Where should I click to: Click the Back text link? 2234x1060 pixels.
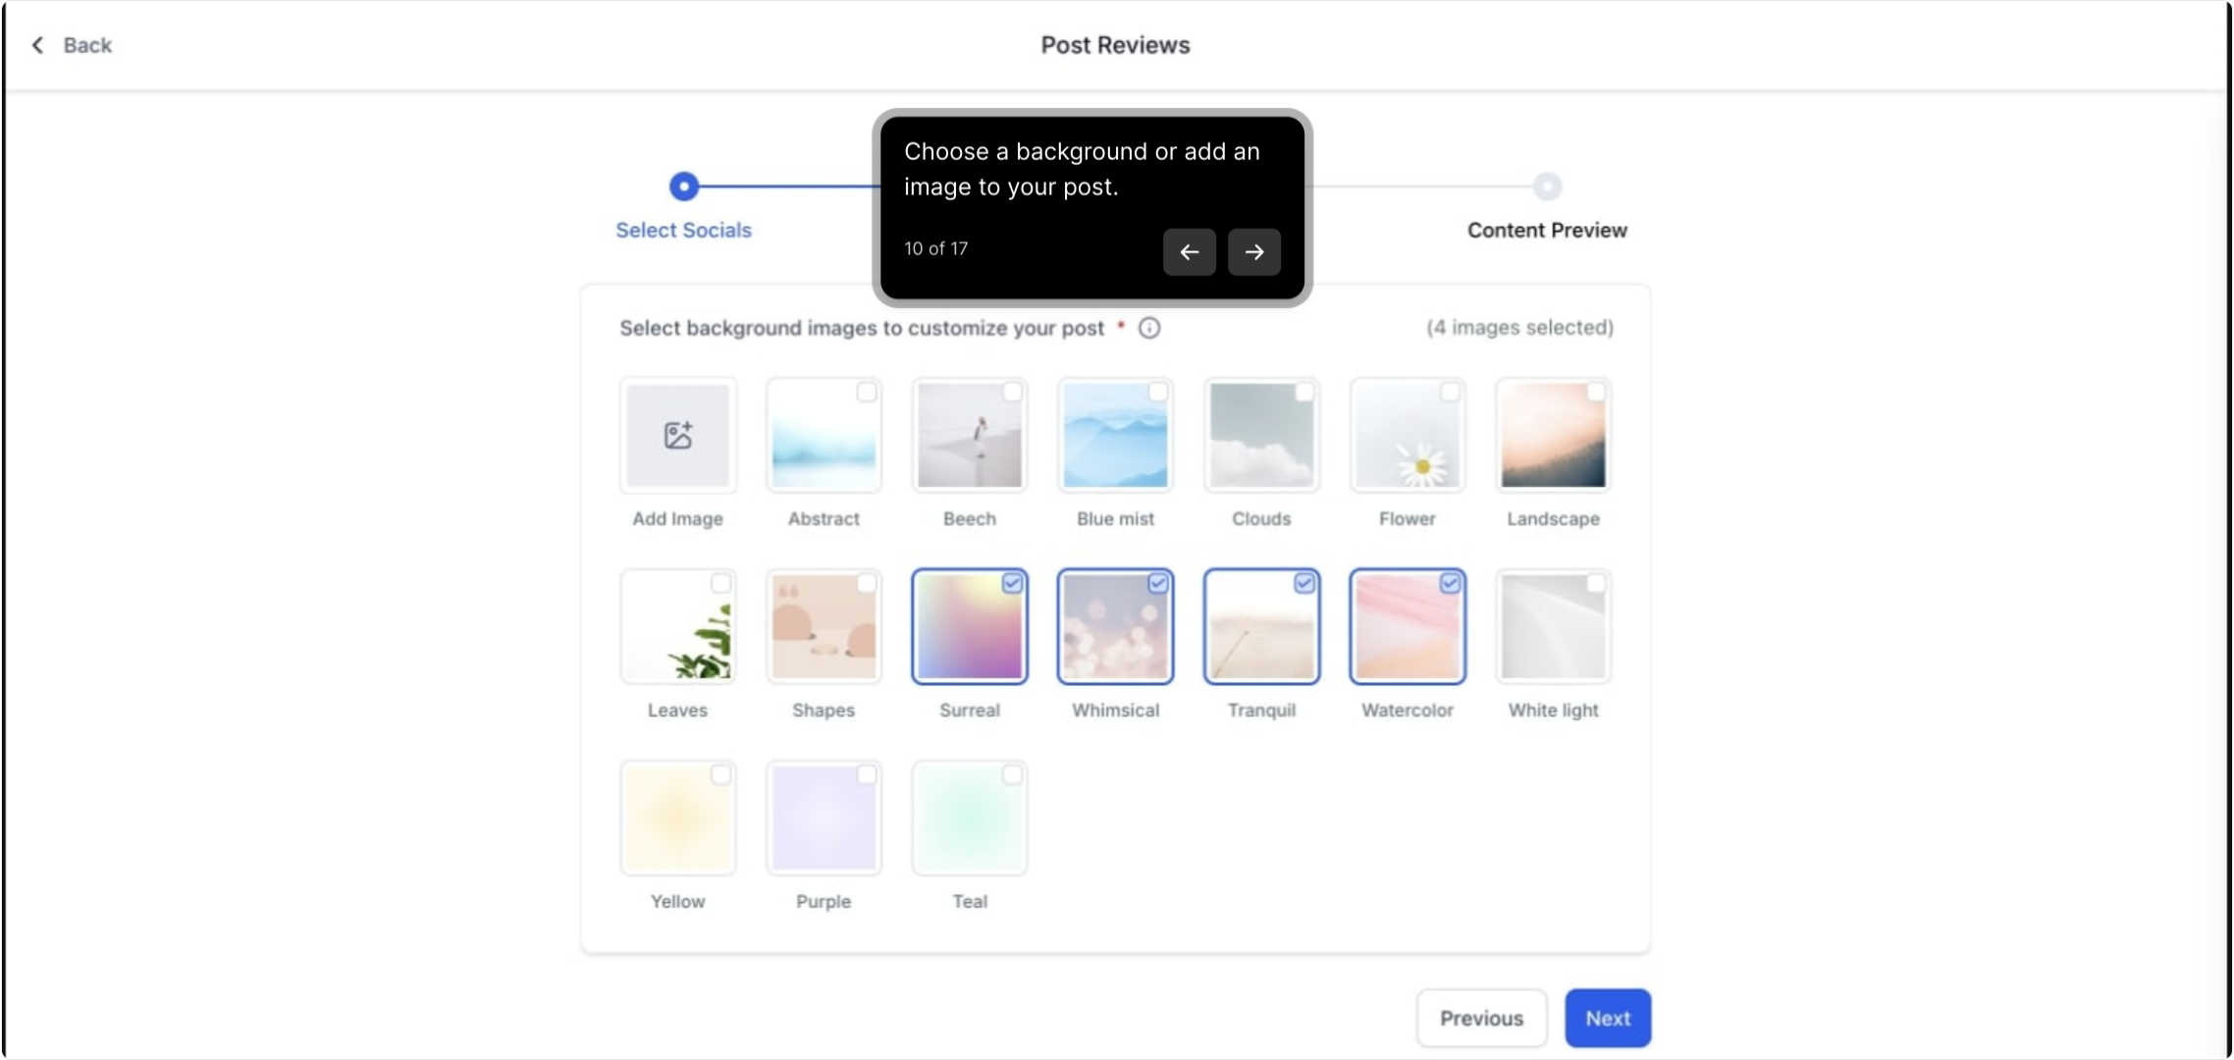pos(87,45)
